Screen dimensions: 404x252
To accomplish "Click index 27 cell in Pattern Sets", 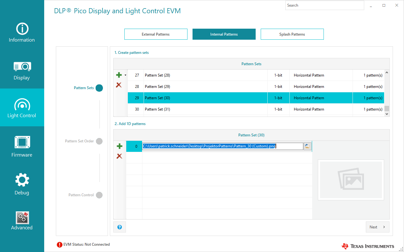I will pyautogui.click(x=136, y=75).
